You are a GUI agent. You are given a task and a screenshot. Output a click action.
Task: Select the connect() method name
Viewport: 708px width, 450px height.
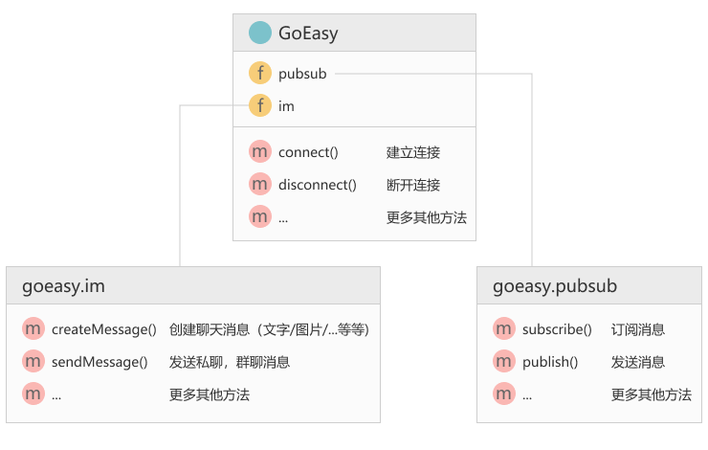(x=308, y=152)
